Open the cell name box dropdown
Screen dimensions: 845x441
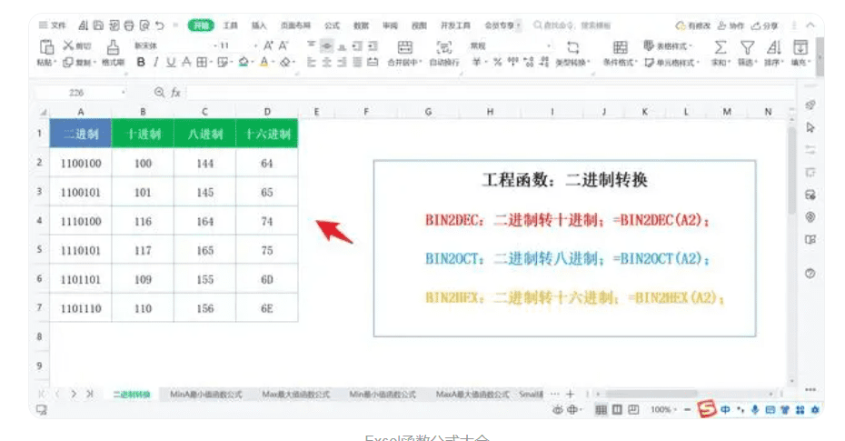coord(124,93)
